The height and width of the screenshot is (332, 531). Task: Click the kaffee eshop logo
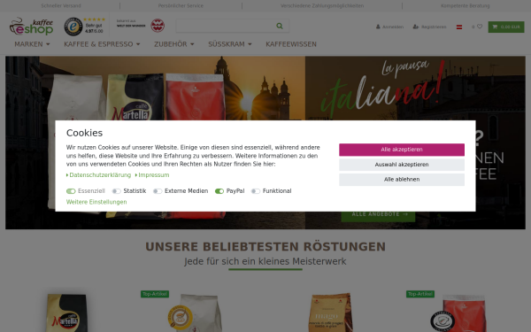pos(31,27)
